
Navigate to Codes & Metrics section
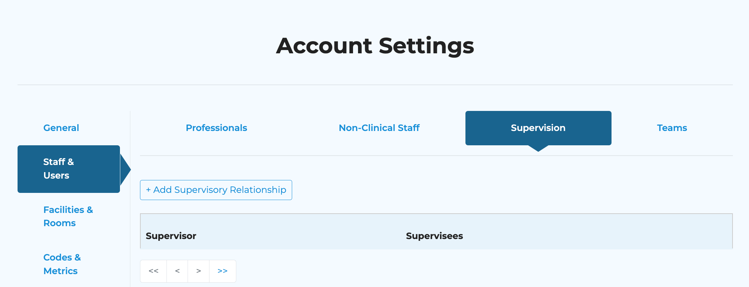[62, 264]
